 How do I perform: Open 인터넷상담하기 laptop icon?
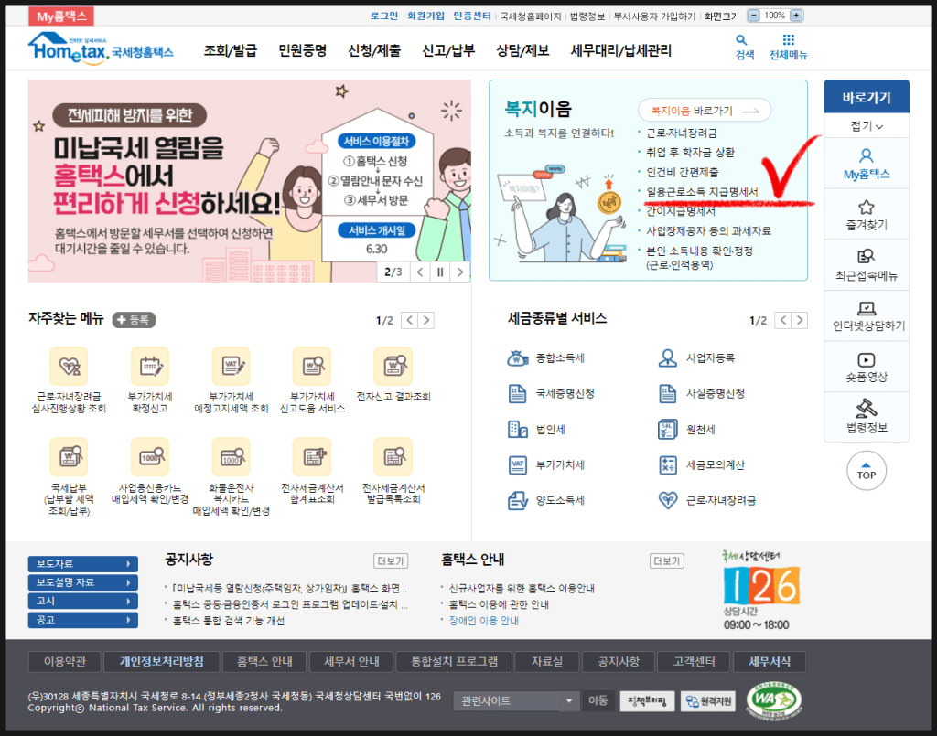866,309
